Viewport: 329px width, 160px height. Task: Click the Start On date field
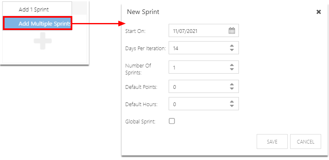click(203, 31)
